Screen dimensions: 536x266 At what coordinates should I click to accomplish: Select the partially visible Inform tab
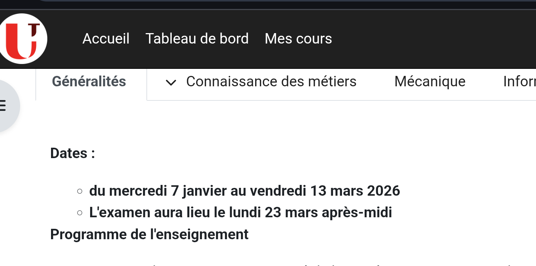(519, 81)
